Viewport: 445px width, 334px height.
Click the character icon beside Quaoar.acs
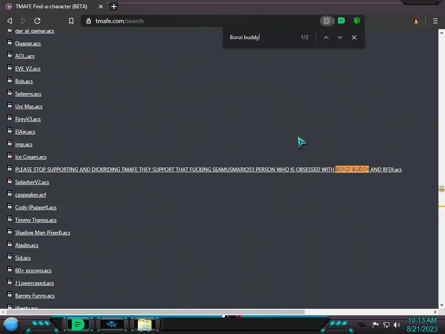click(x=10, y=42)
